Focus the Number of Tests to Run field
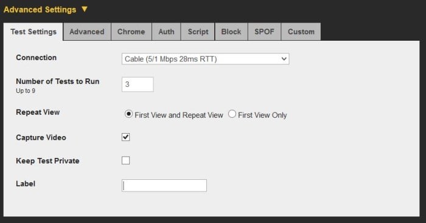The height and width of the screenshot is (223, 426). click(x=138, y=84)
